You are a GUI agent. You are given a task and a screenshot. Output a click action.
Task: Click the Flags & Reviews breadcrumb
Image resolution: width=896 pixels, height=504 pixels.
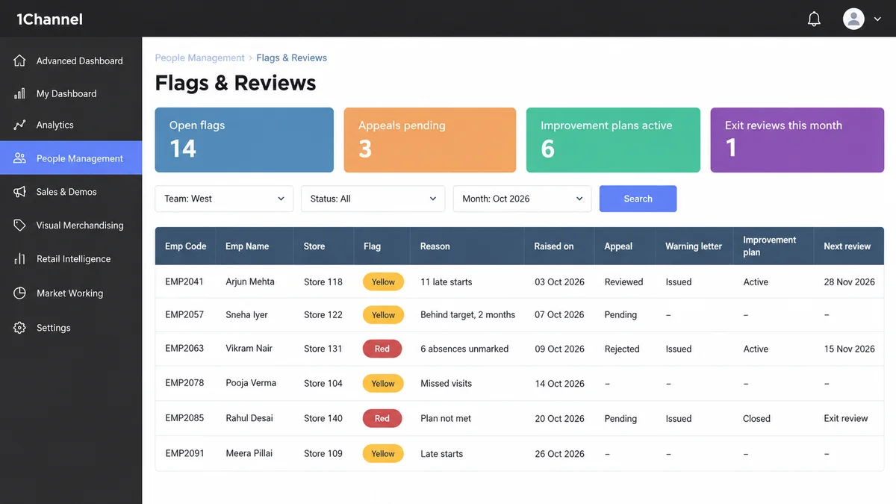pos(291,57)
